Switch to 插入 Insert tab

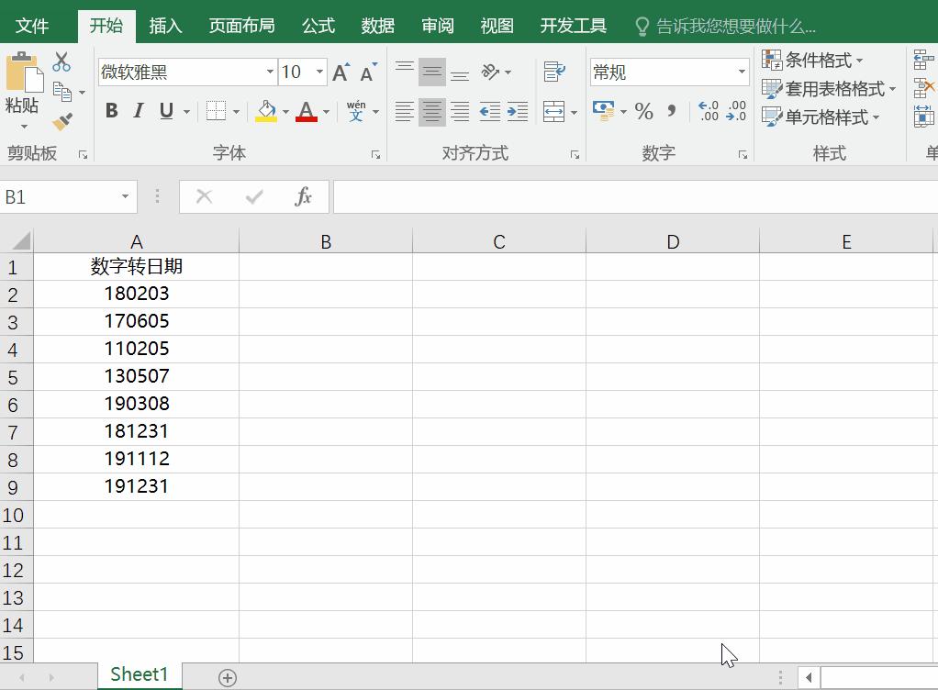[x=166, y=26]
